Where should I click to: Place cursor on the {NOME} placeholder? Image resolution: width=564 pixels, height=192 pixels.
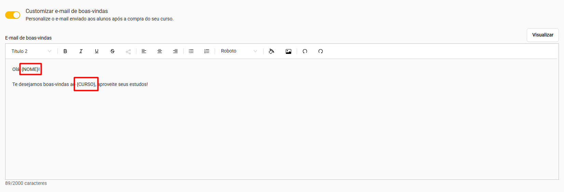click(30, 69)
